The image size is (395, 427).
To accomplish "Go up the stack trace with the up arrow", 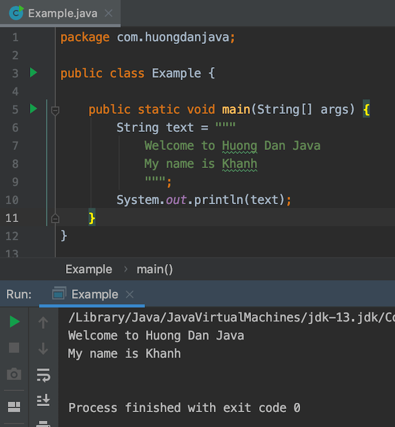I will click(43, 323).
